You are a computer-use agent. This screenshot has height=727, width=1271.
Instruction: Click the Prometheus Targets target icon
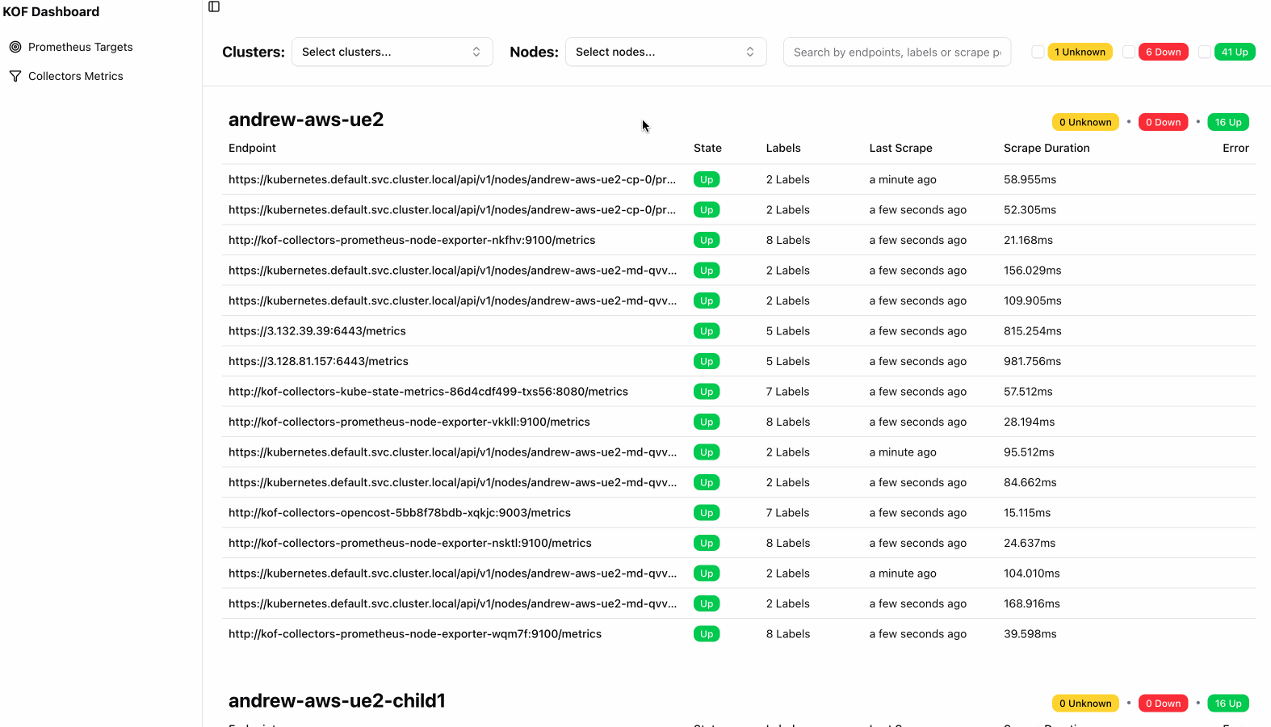coord(15,47)
